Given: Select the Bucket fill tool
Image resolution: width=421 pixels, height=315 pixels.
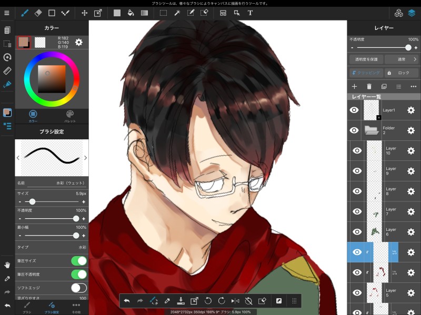Looking at the screenshot, I should click(131, 13).
